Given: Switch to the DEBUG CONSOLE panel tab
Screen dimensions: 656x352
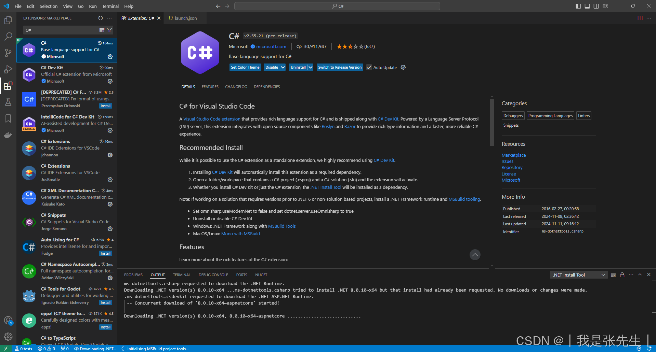Looking at the screenshot, I should tap(213, 275).
